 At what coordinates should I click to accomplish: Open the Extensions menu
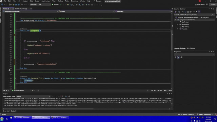point(74,1)
